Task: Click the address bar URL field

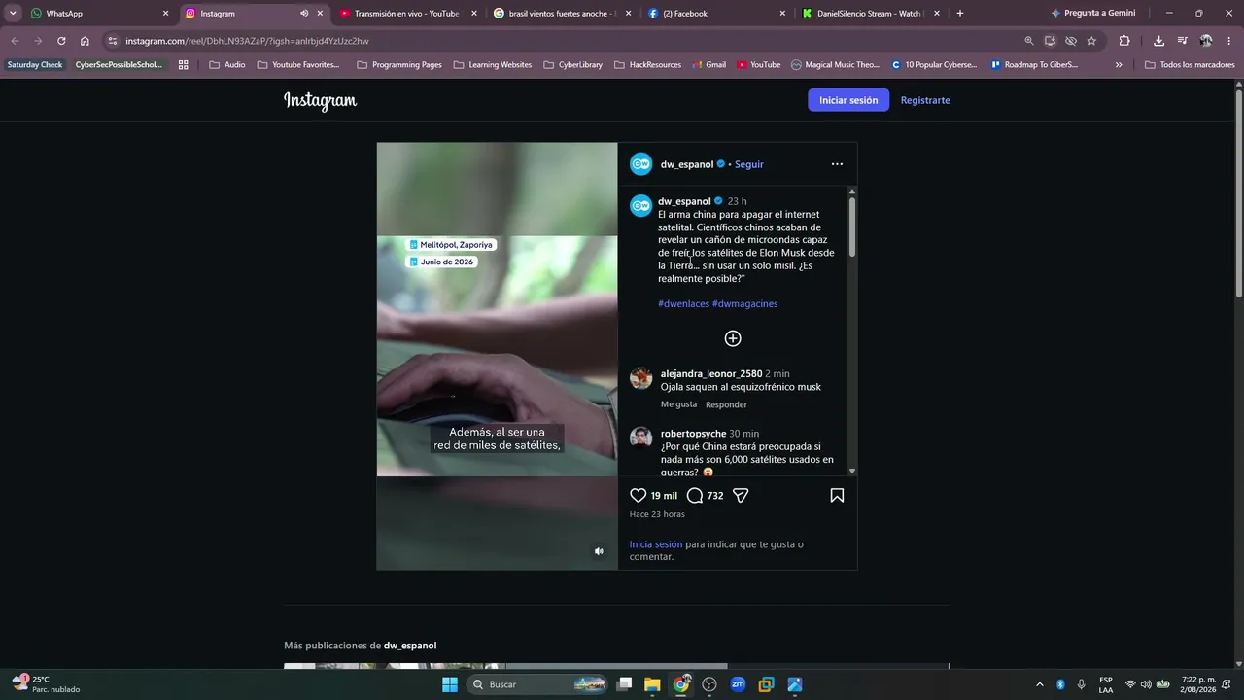Action: 564,41
